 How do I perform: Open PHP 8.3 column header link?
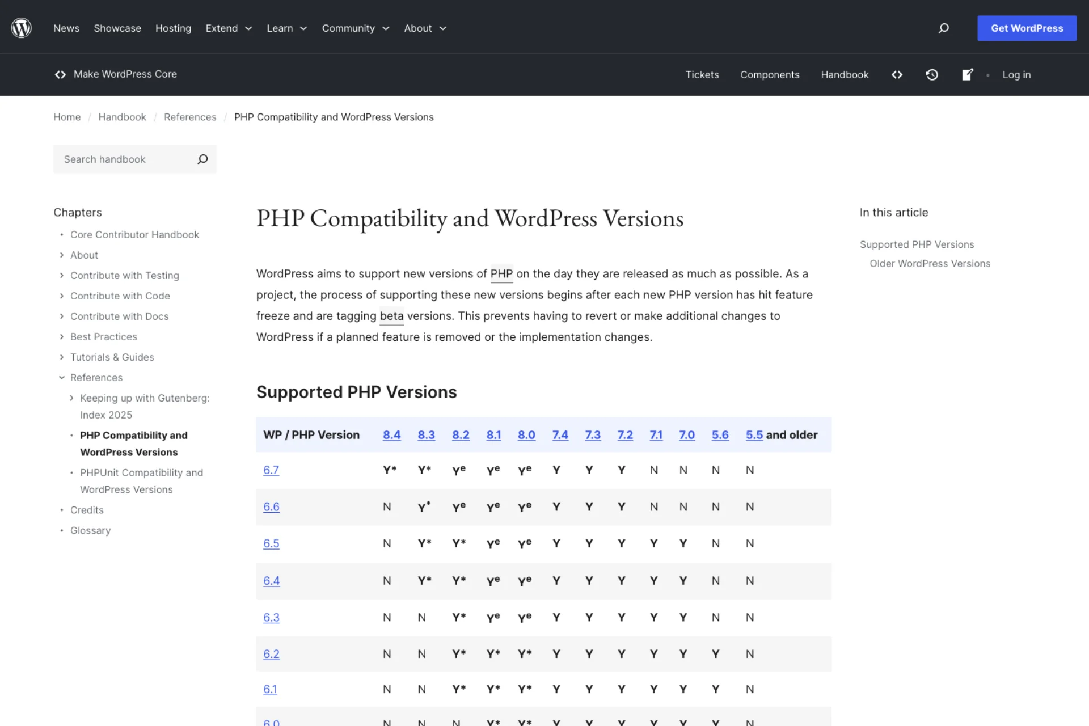(x=426, y=435)
